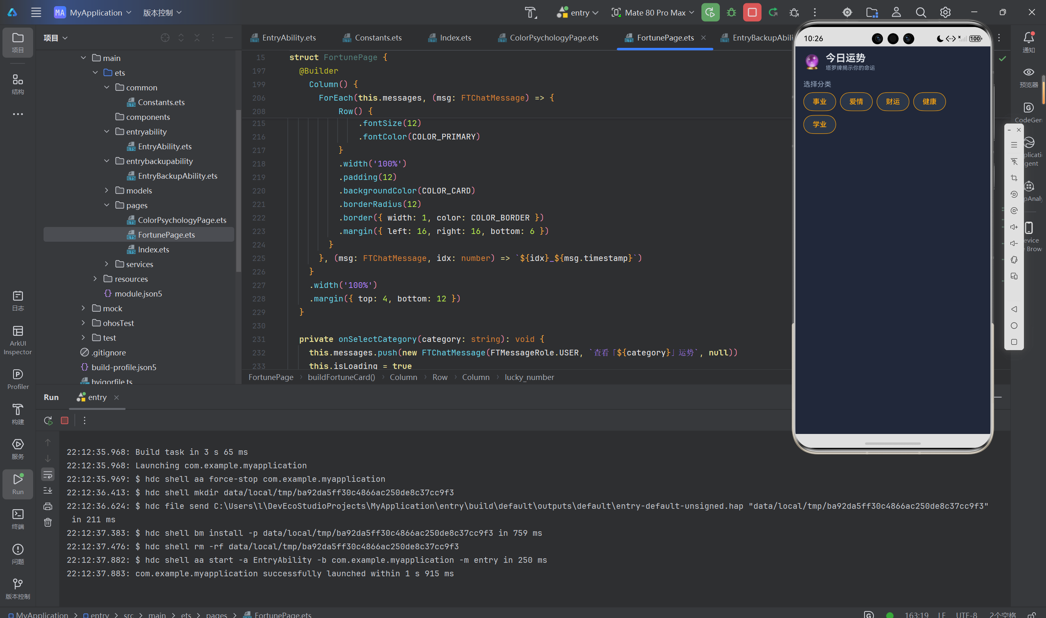Screen dimensions: 1046x618
Task: Open the 版本控制 tool window in left sidebar
Action: click(x=18, y=589)
